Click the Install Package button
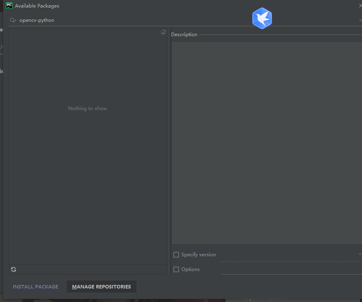Viewport: 362px width, 302px height. pyautogui.click(x=35, y=287)
